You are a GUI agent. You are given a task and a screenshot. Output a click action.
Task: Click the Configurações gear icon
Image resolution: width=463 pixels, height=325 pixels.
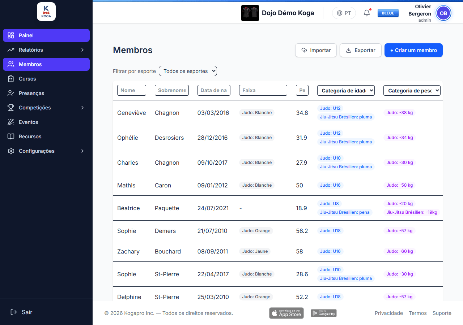pos(11,151)
